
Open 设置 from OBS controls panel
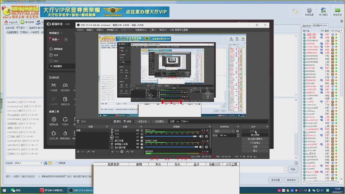click(x=255, y=147)
